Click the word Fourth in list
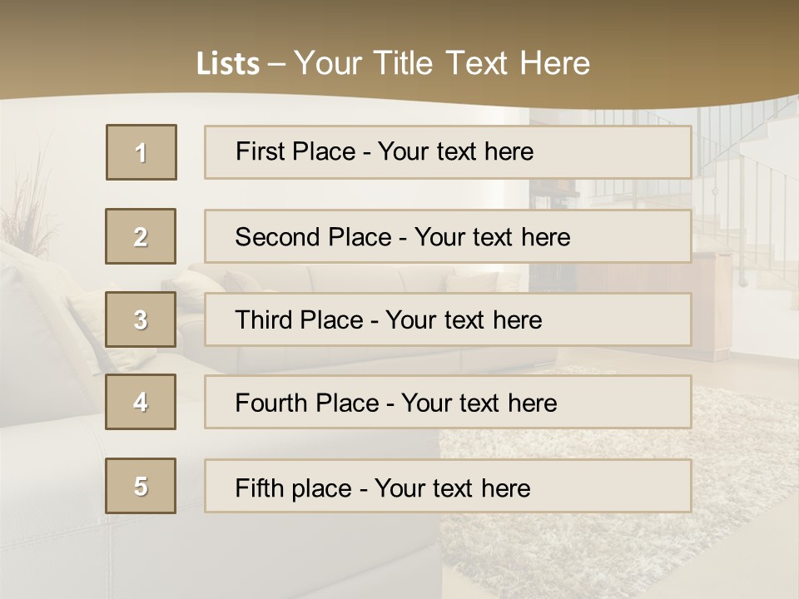 tap(270, 403)
